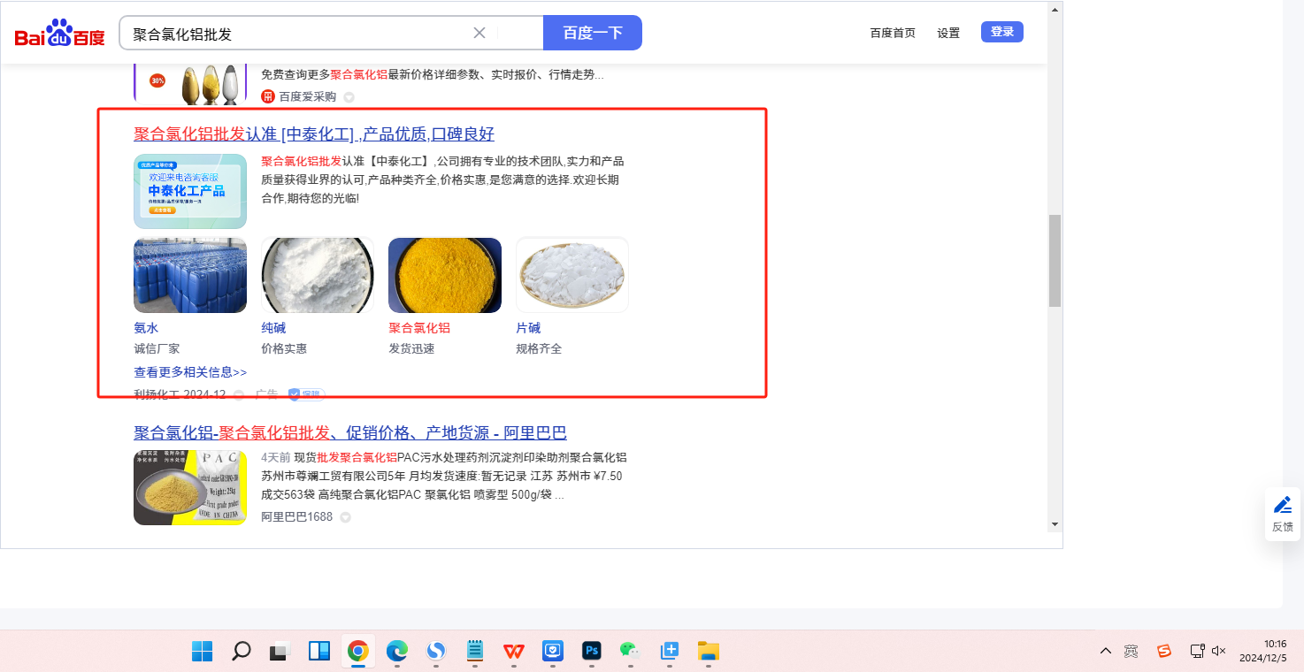Open the 氨水 product link

click(146, 328)
